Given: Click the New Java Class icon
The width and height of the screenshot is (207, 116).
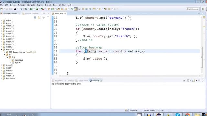Looking at the screenshot, I should tap(52, 9).
